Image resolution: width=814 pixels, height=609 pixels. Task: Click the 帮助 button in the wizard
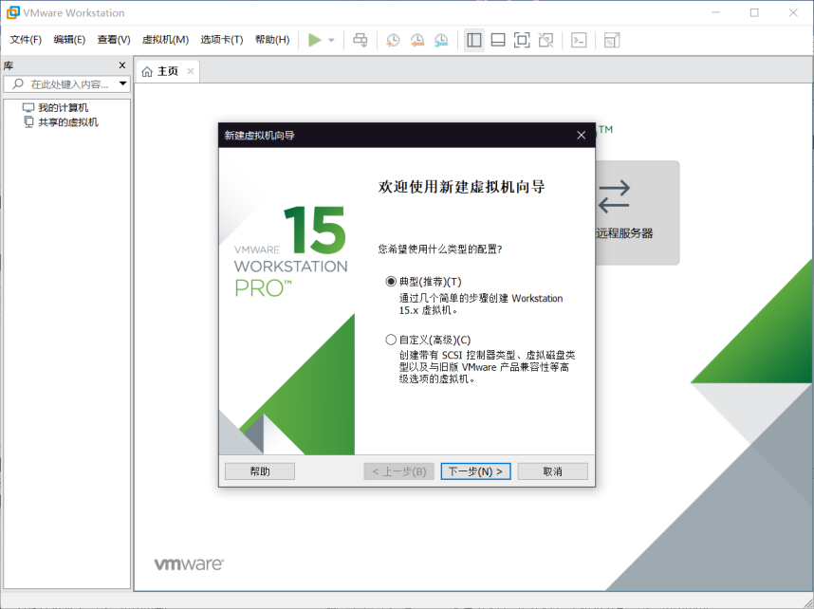pos(260,471)
